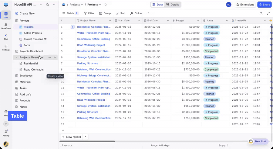Collapse the sidebar with double chevron

click(54, 5)
